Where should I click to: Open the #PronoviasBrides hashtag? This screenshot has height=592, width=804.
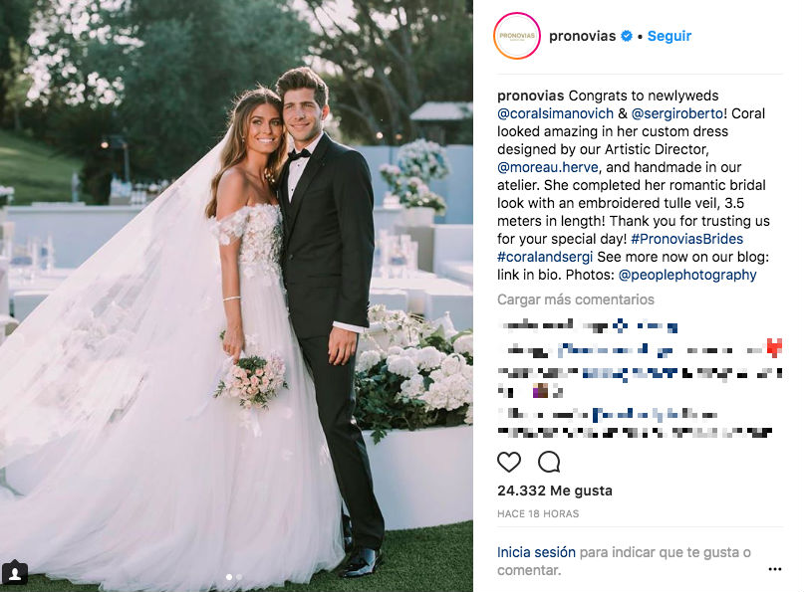686,239
